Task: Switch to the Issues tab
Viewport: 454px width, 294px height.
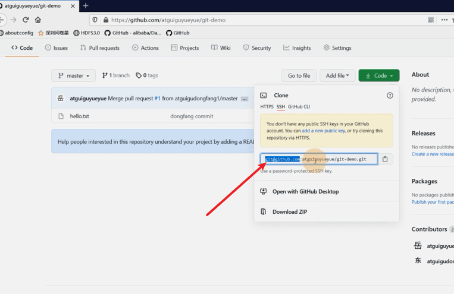Action: click(x=57, y=48)
